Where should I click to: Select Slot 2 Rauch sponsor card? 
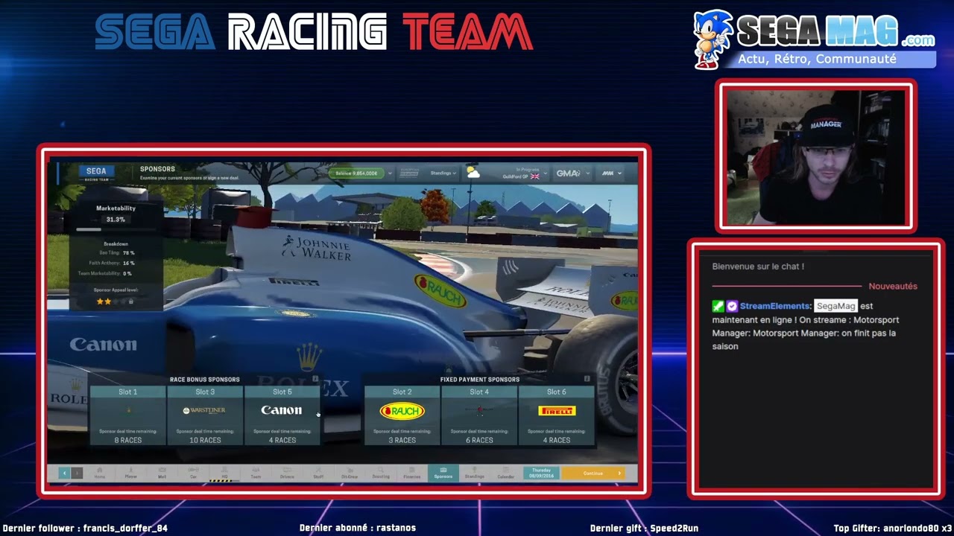click(402, 415)
